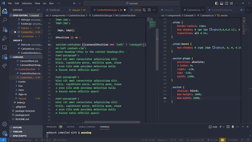Screen dimensions: 252x142
Task: Click the Go Live status bar button
Action: [x=212, y=140]
